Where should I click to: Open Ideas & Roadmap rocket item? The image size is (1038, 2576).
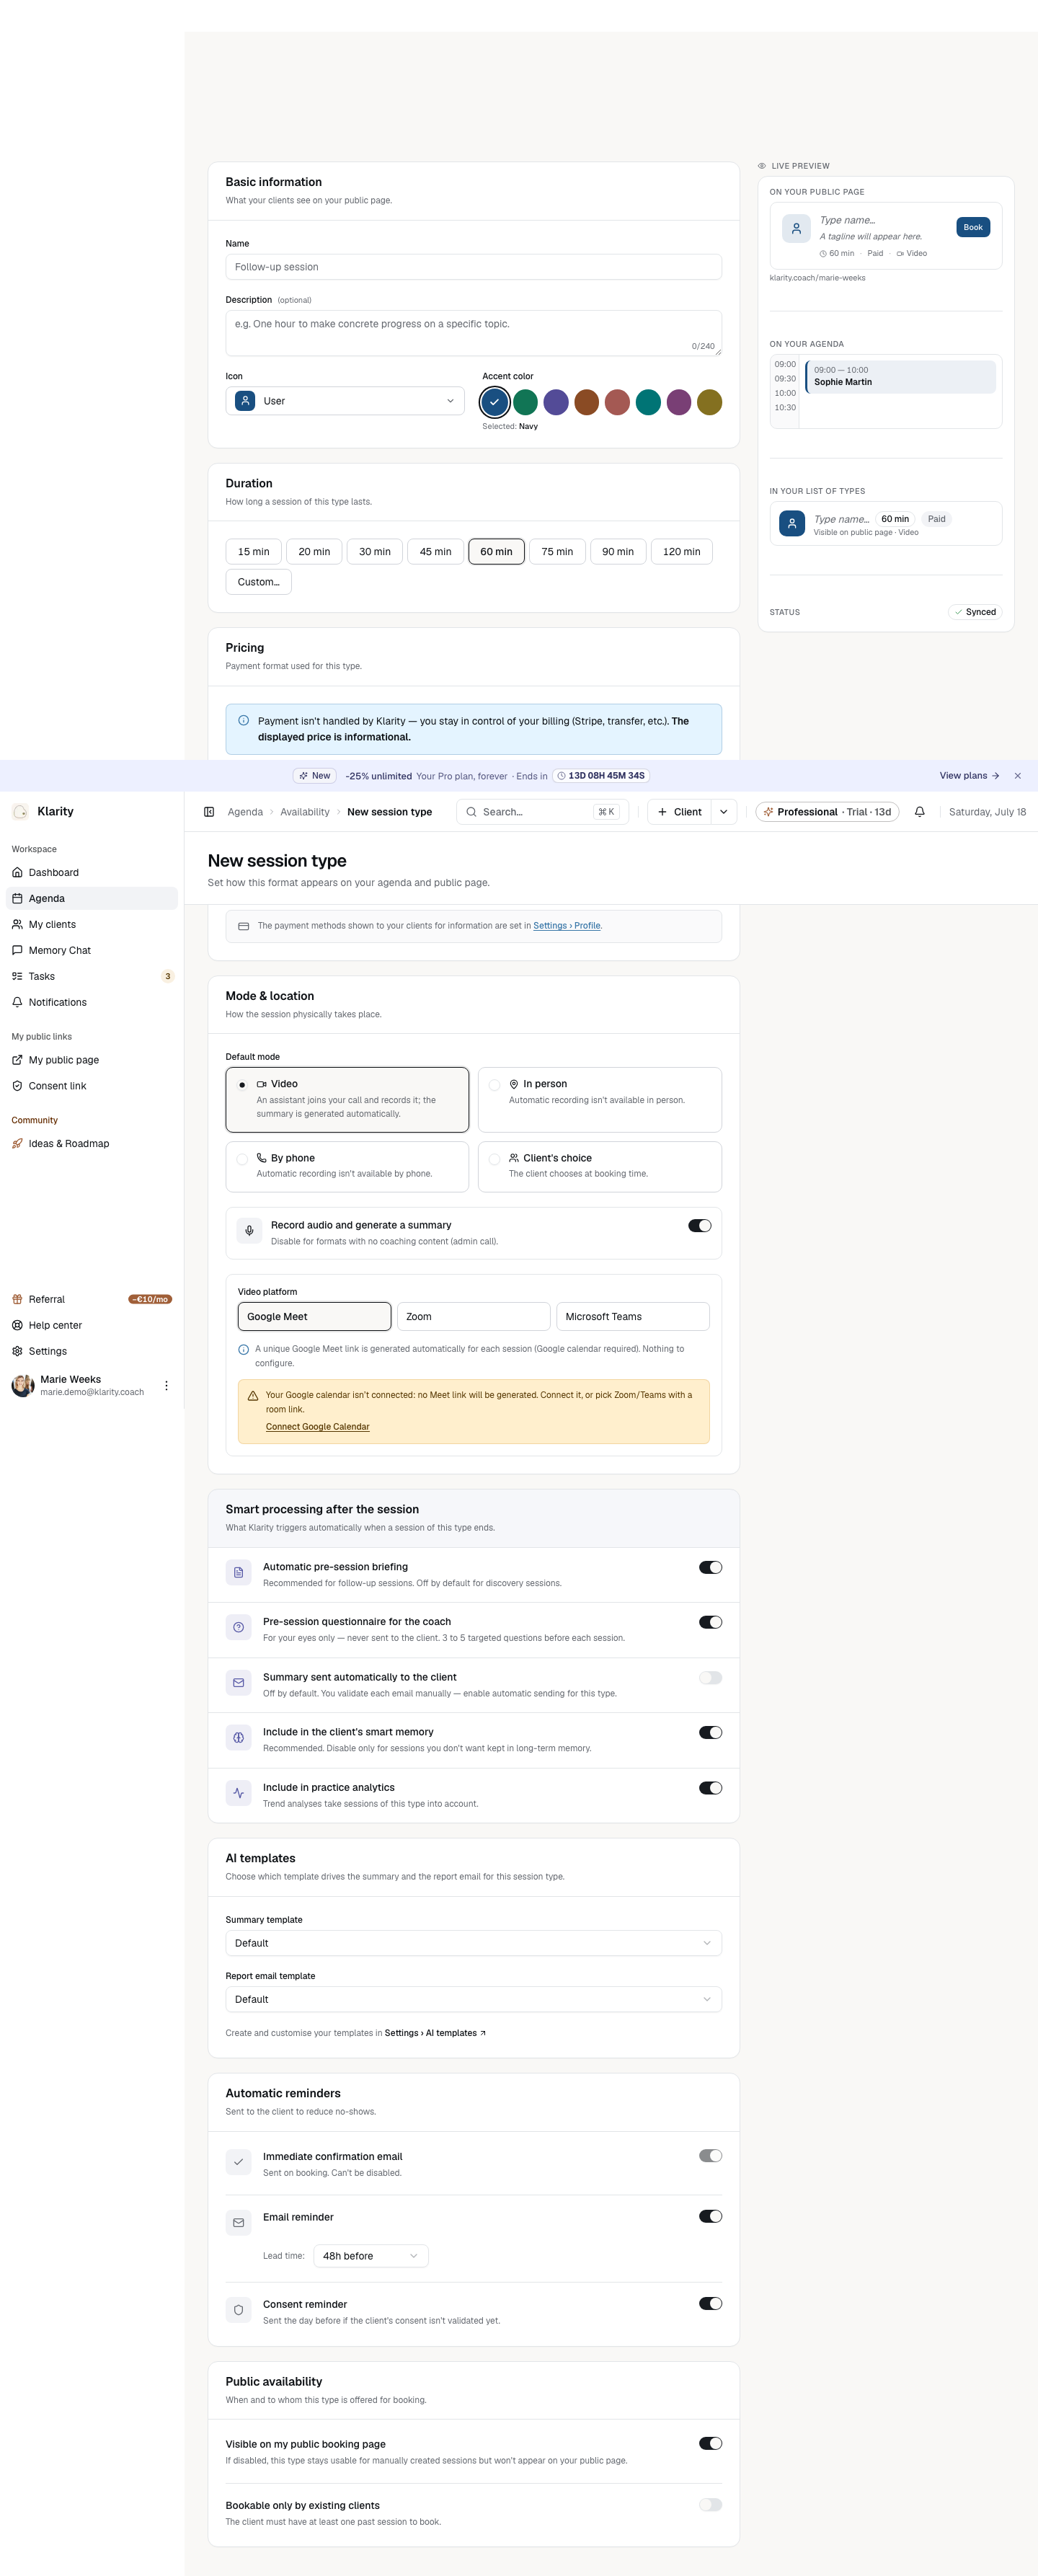coord(92,1144)
